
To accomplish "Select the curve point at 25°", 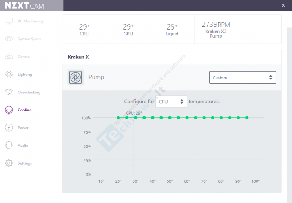I will coord(127,118).
